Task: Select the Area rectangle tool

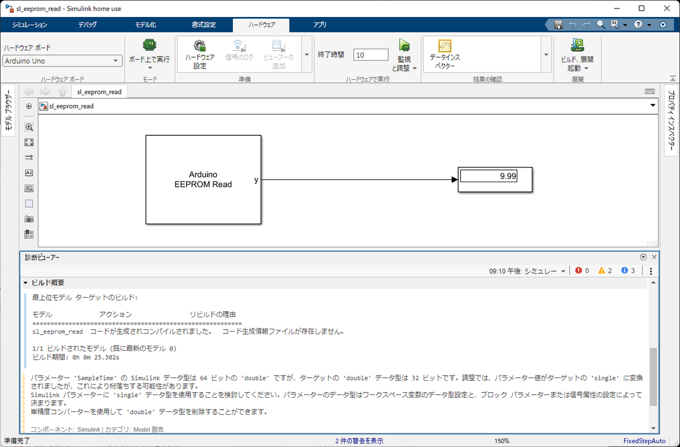Action: (29, 204)
